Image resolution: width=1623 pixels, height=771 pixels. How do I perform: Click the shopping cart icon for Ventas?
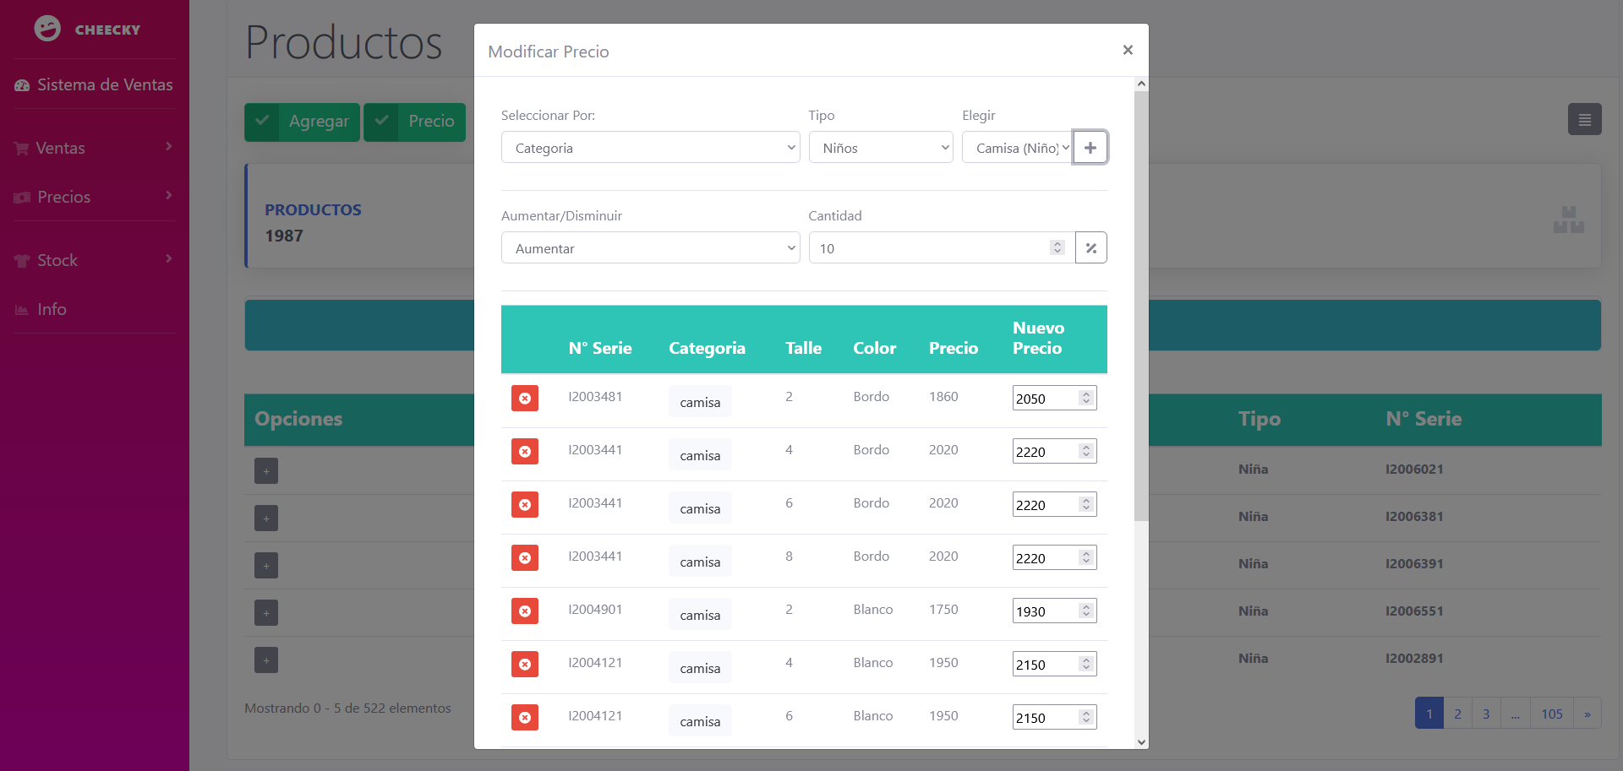(x=21, y=148)
